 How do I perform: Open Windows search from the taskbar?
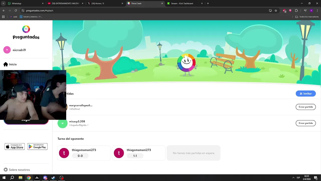click(12, 178)
